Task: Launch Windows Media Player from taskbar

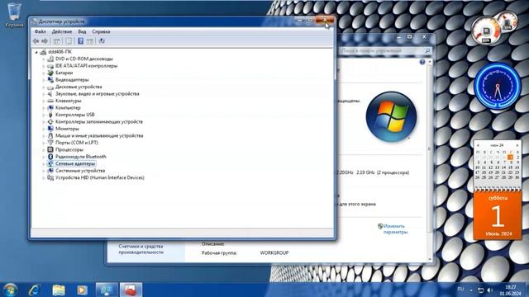Action: pos(82,290)
